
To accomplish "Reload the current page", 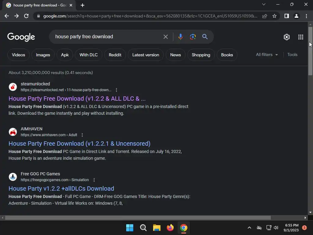I will (26, 16).
